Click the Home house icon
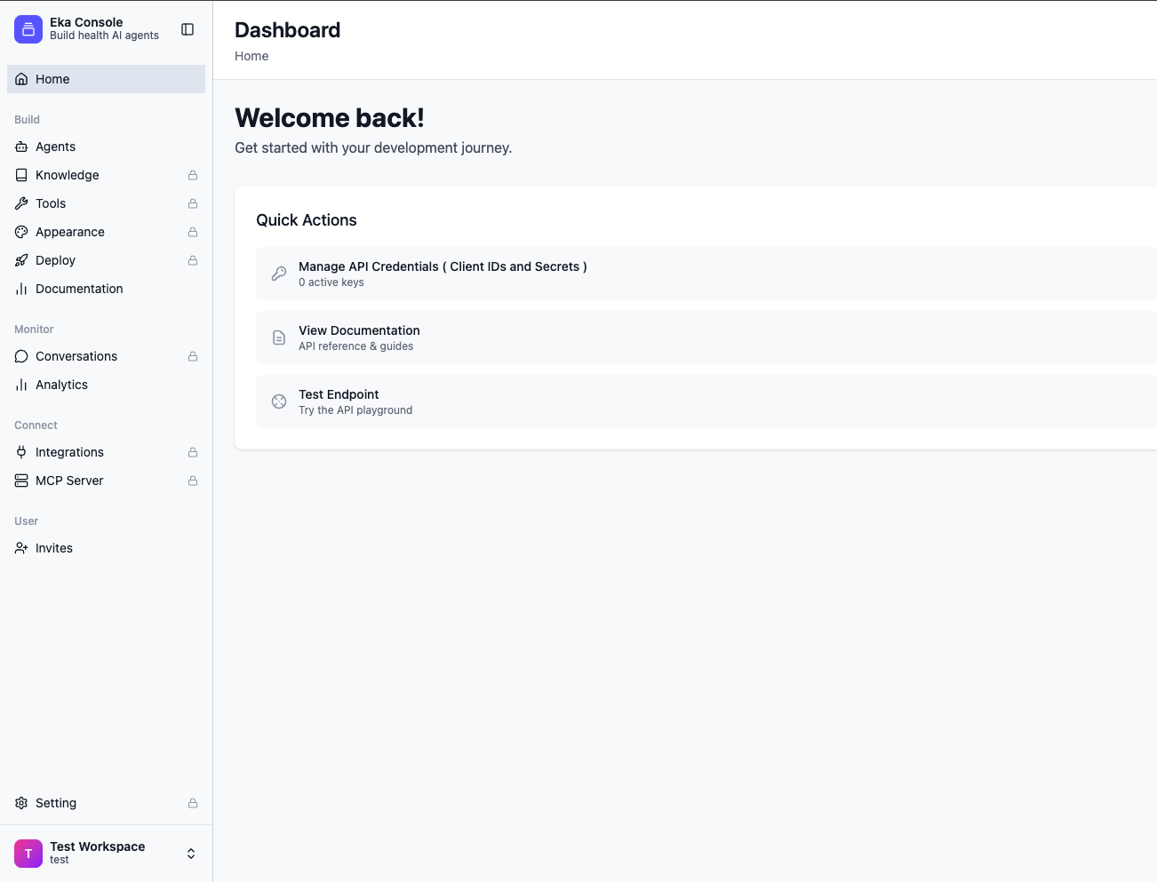The height and width of the screenshot is (882, 1157). pyautogui.click(x=21, y=79)
